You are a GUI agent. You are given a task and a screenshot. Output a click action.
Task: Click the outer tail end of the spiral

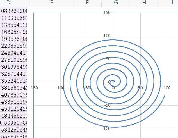[x=165, y=95]
